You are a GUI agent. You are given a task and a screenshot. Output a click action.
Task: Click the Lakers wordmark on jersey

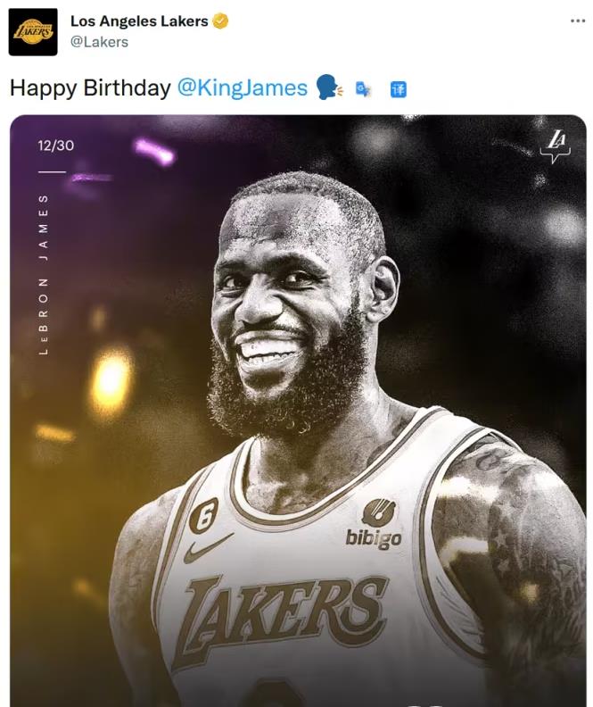pos(285,615)
